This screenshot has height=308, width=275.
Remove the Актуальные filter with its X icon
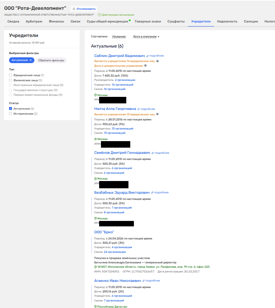[30, 60]
